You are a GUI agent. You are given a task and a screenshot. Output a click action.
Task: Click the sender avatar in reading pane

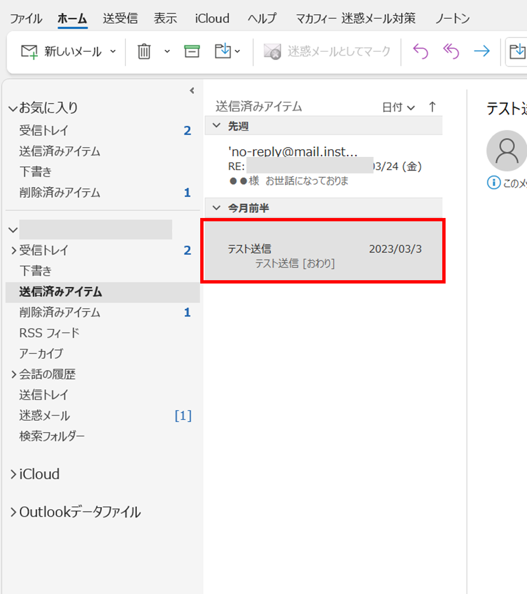click(507, 150)
